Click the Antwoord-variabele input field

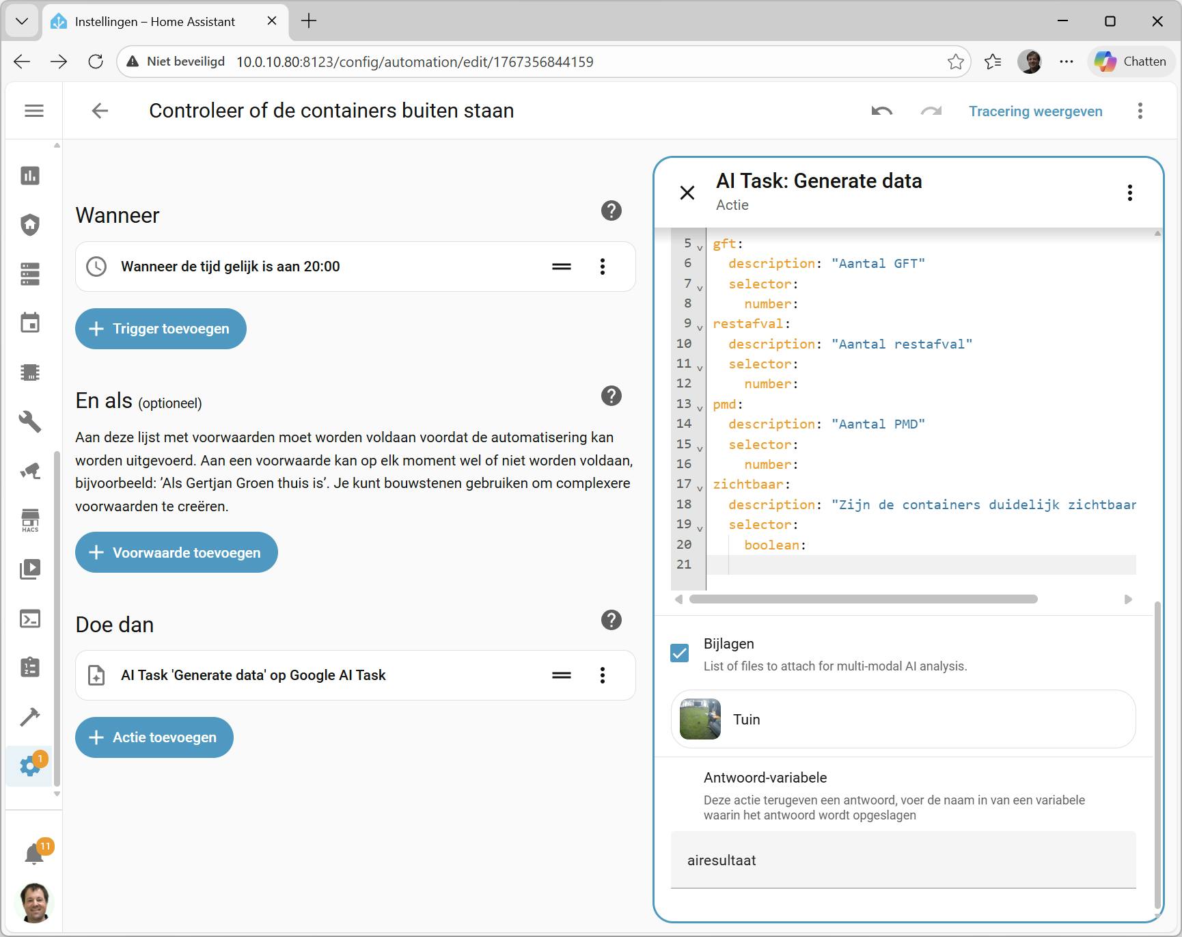point(903,860)
